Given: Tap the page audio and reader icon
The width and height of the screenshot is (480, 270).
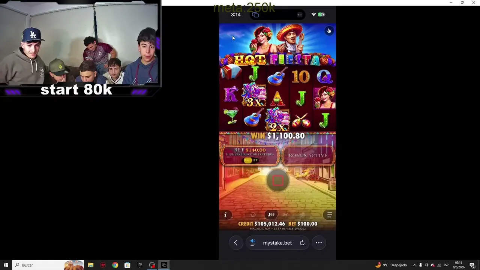Looking at the screenshot, I should pos(253,243).
